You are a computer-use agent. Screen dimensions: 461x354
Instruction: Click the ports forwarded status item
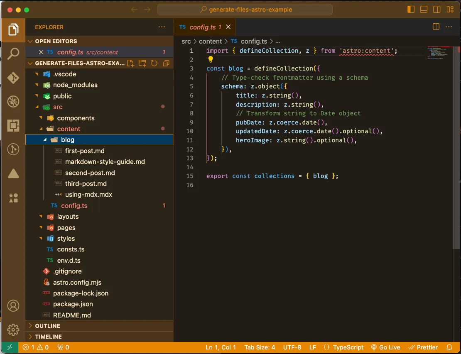[63, 347]
